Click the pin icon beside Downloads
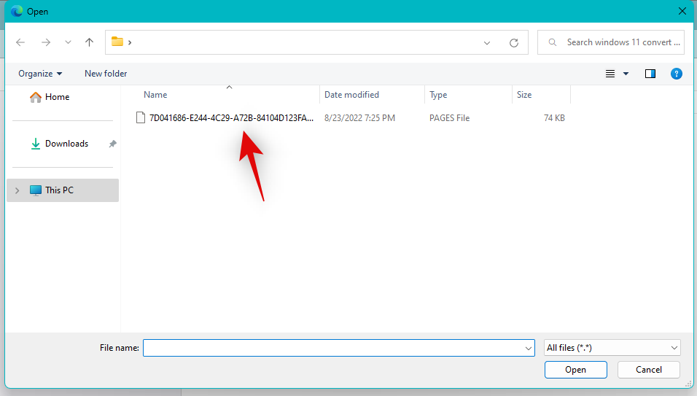Viewport: 697px width, 396px height. coord(112,144)
